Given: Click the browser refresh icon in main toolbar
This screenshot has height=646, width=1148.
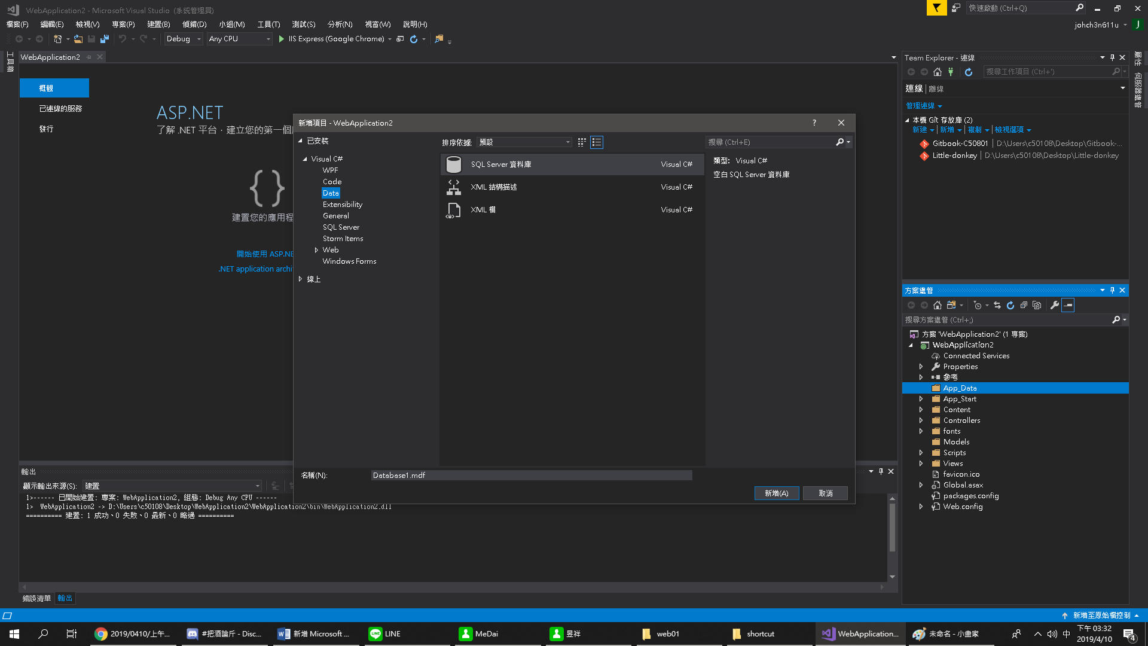Looking at the screenshot, I should (414, 39).
